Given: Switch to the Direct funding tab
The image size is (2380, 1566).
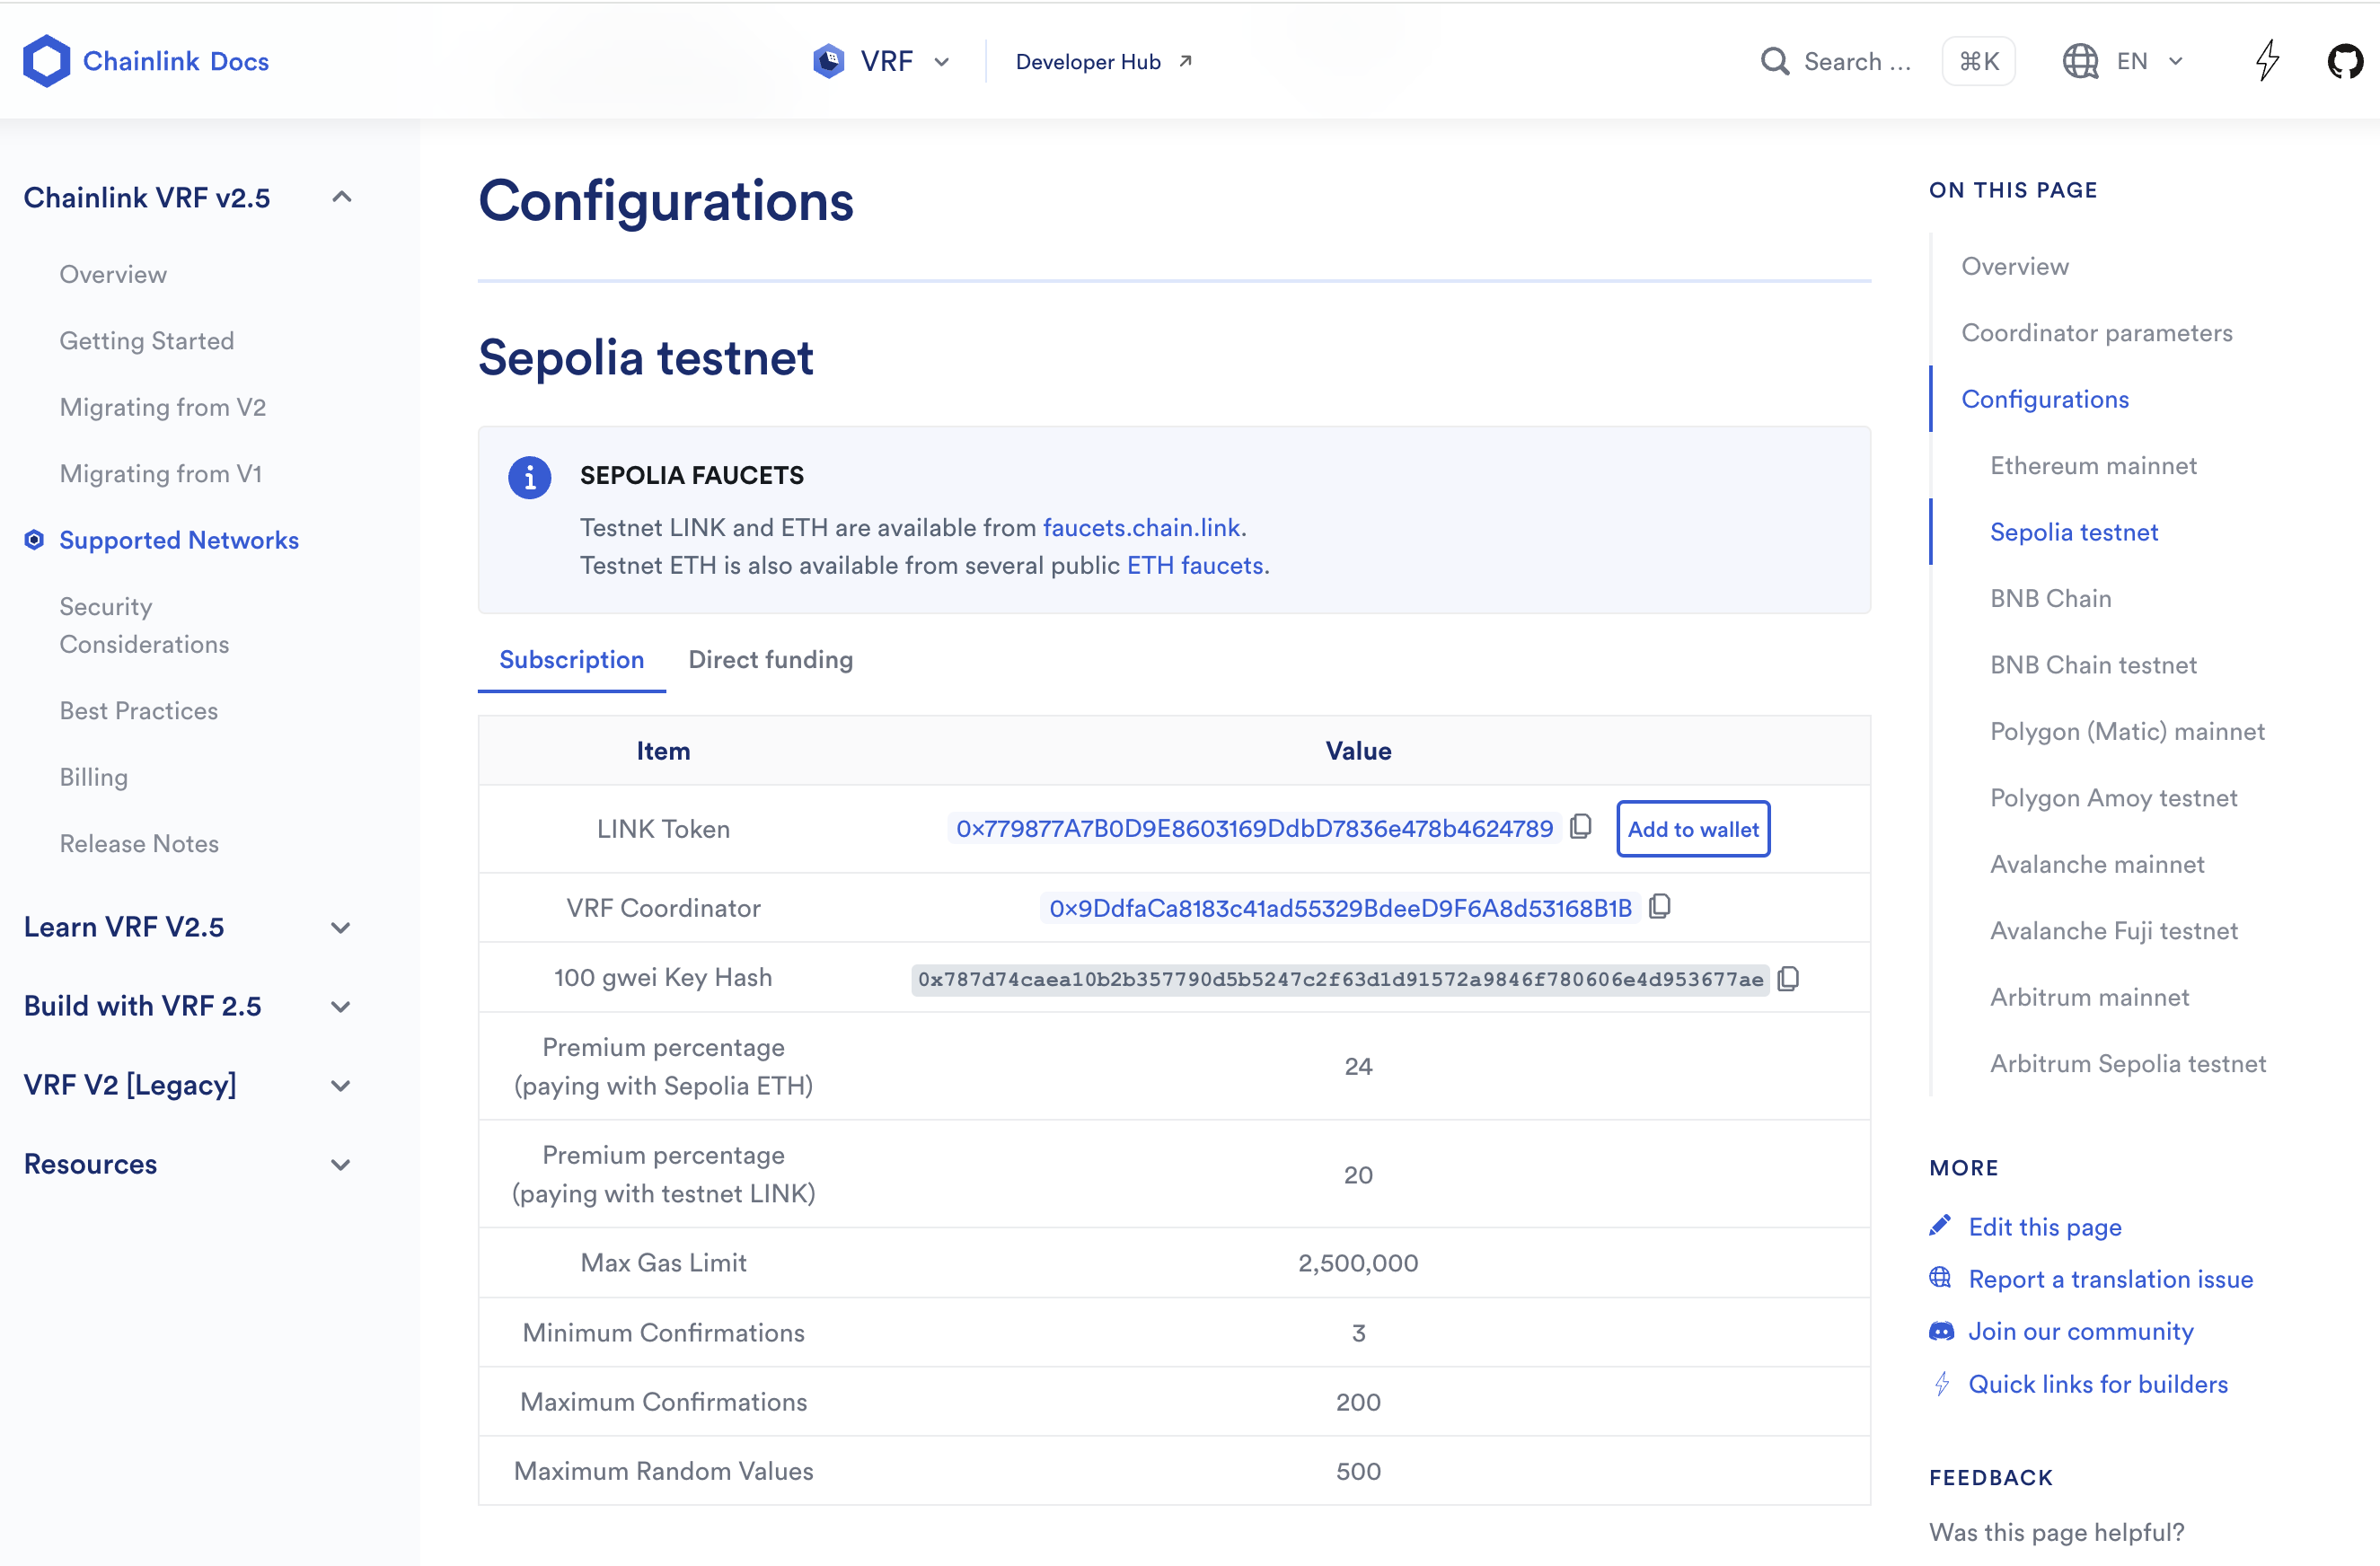Looking at the screenshot, I should coord(771,660).
